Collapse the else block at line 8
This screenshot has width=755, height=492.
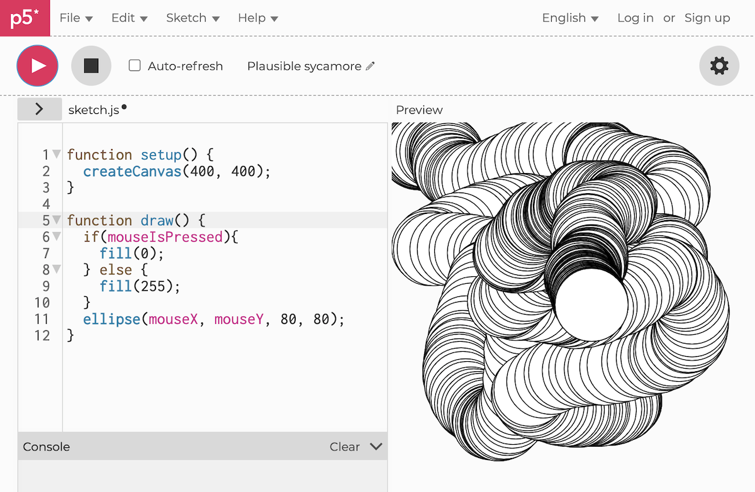(57, 269)
